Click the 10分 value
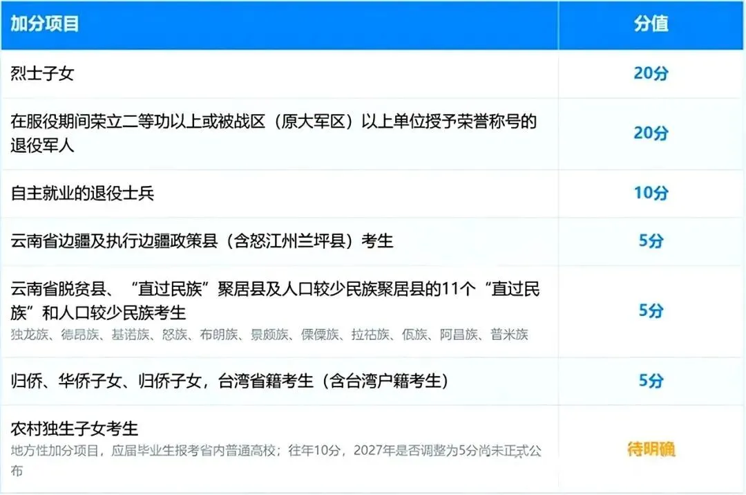The height and width of the screenshot is (495, 746). coord(651,194)
